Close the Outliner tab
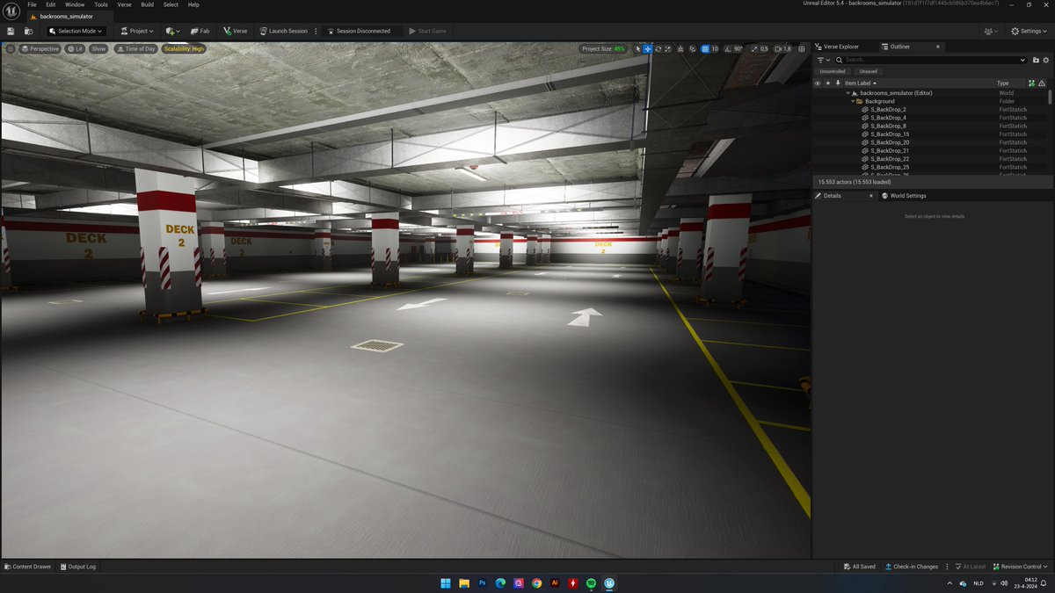Screen dimensions: 1055x593 click(938, 47)
